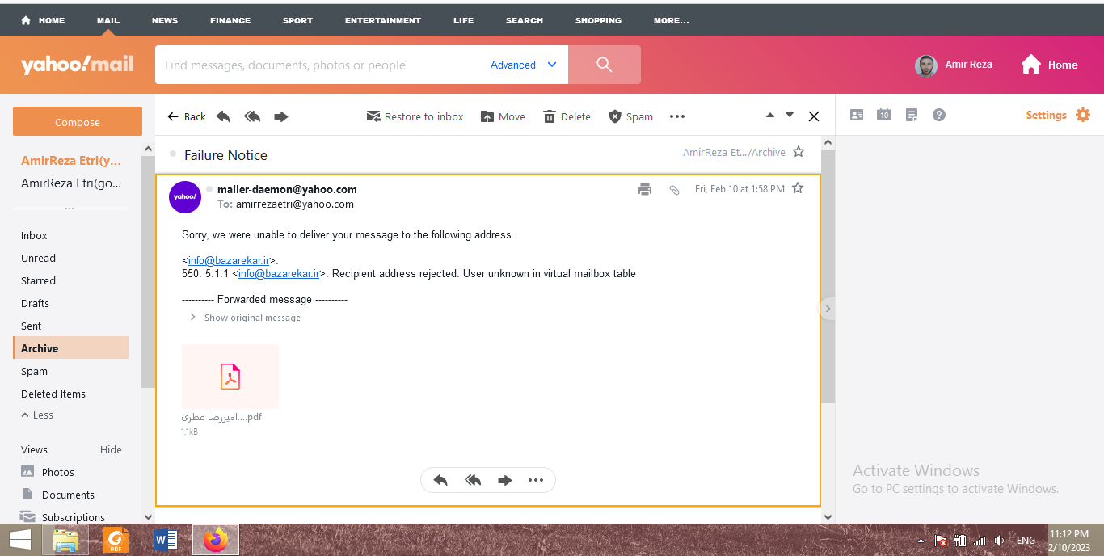Open Settings gear icon
Screen dimensions: 1104x556
[x=1083, y=115]
